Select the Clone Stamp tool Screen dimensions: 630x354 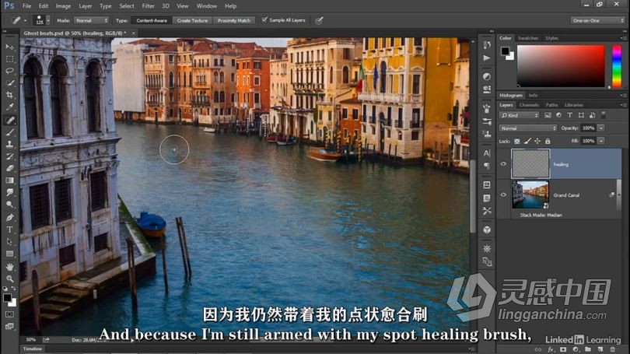[x=9, y=144]
